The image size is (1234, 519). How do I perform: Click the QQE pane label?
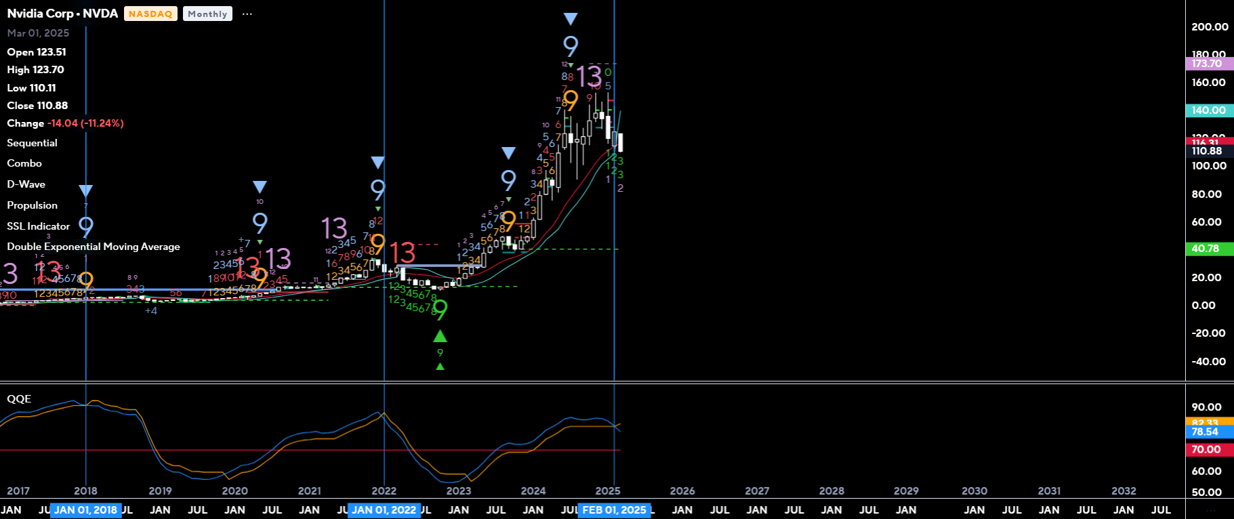[x=19, y=399]
